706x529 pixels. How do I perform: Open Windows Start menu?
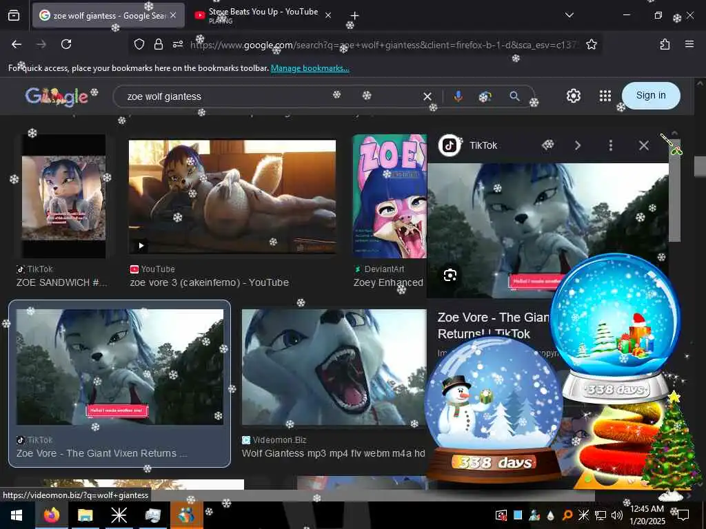(x=17, y=515)
